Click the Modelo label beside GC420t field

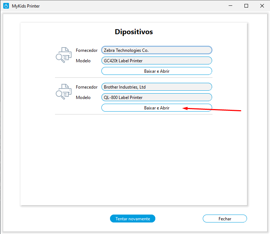pyautogui.click(x=83, y=61)
